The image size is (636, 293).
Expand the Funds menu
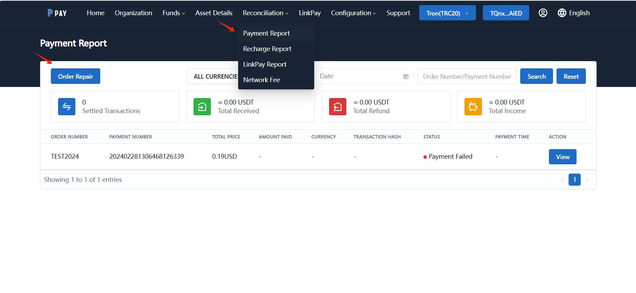[174, 13]
